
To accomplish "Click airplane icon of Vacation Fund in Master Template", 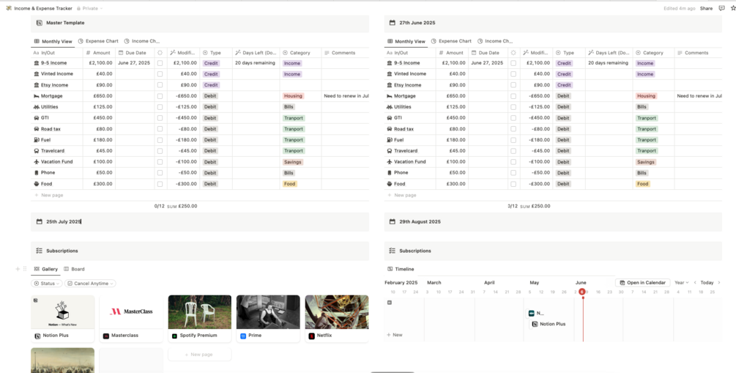I will pyautogui.click(x=37, y=162).
